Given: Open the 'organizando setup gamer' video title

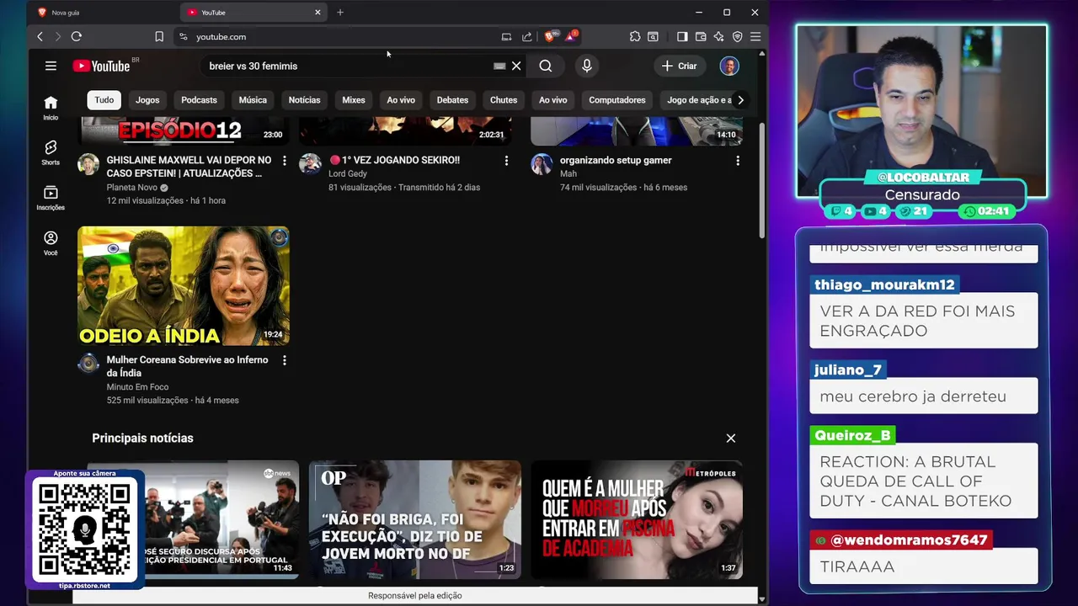Looking at the screenshot, I should point(616,160).
